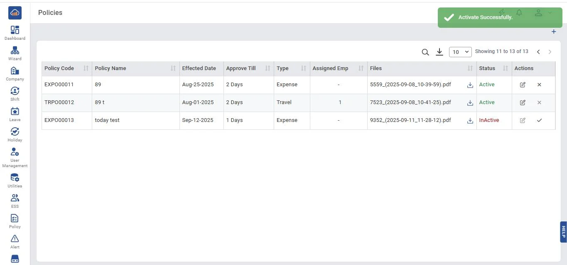Activate the today test policy using checkmark
567x265 pixels.
pyautogui.click(x=539, y=120)
